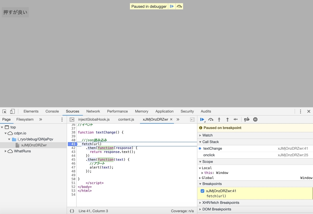Click the xJMjOnzDRZwr:41 call stack link

click(x=293, y=148)
